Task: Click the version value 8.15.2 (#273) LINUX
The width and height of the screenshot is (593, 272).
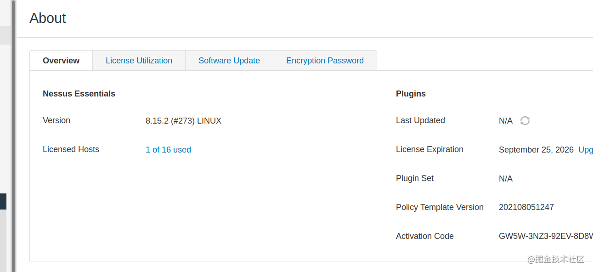Action: [183, 121]
